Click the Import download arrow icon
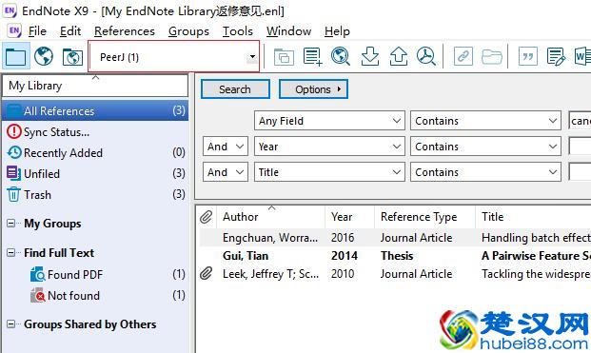Screen dimensions: 591x353 [370, 56]
